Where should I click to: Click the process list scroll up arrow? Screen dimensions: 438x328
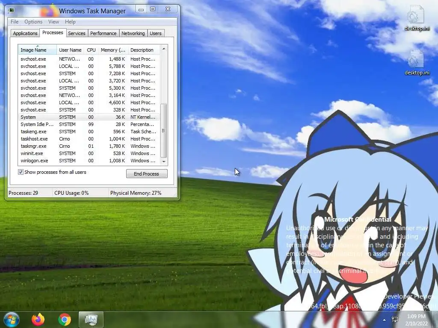coord(164,49)
